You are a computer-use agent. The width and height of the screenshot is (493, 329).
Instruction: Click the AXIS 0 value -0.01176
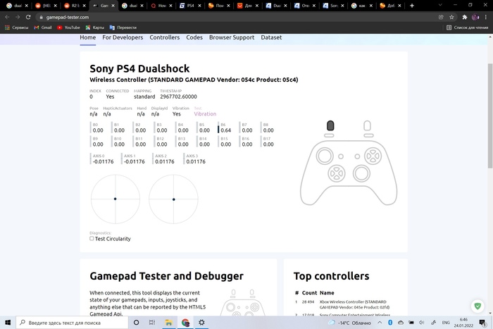(x=103, y=161)
